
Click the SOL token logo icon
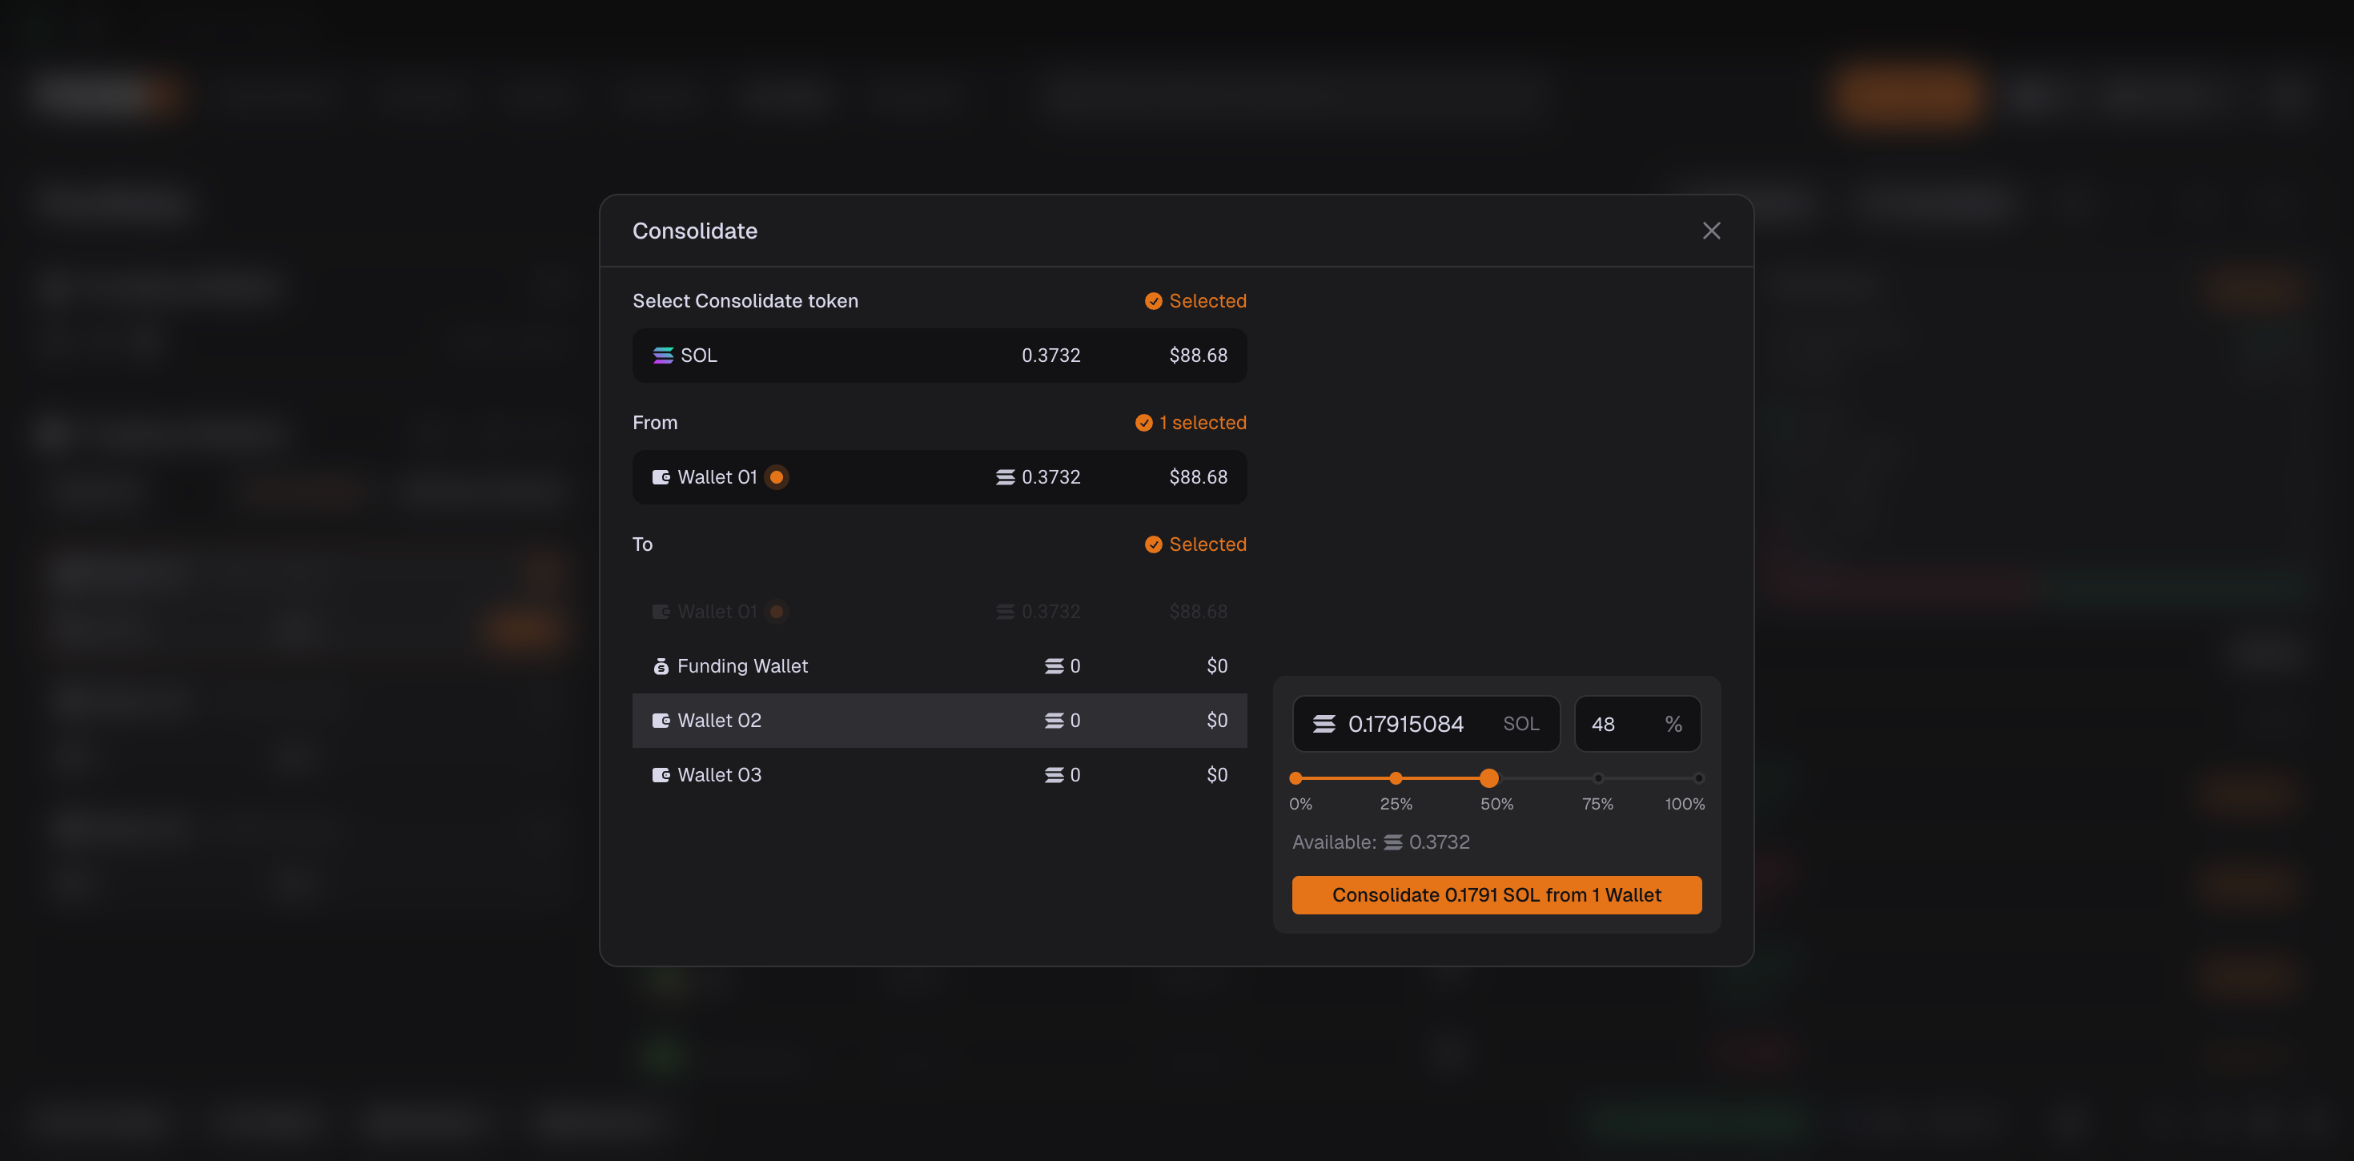[x=662, y=356]
